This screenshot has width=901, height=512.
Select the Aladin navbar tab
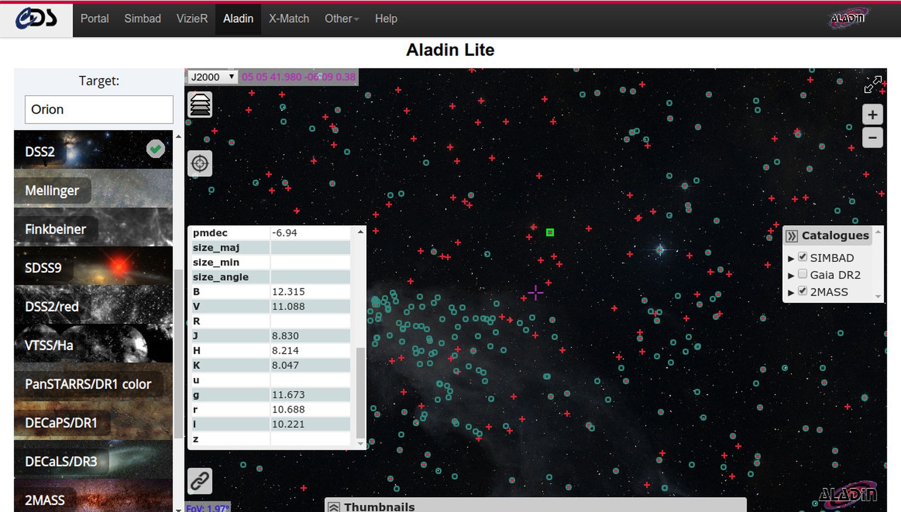pyautogui.click(x=238, y=19)
